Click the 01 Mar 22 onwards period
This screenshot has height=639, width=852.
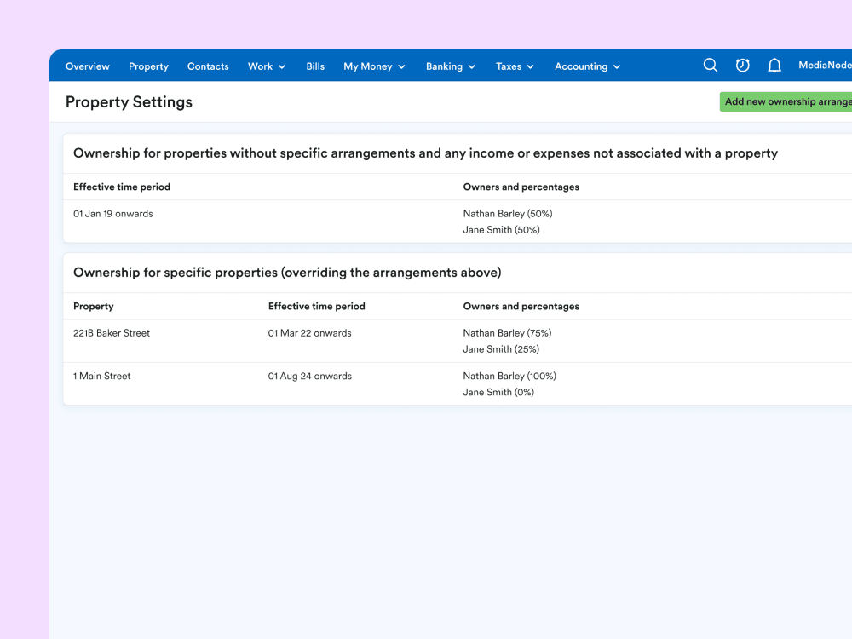pyautogui.click(x=310, y=333)
